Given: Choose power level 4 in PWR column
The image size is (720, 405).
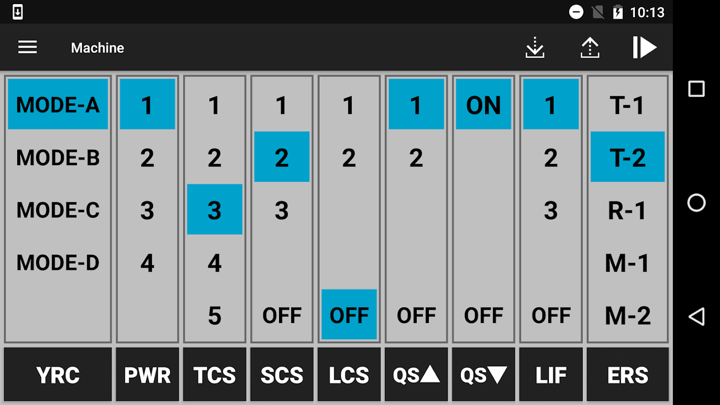Looking at the screenshot, I should click(x=147, y=263).
